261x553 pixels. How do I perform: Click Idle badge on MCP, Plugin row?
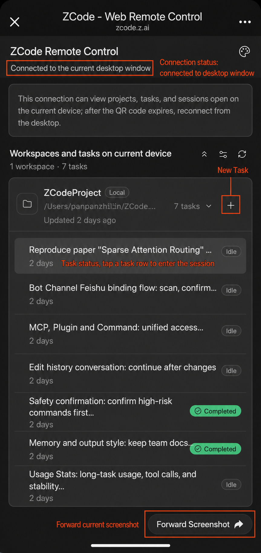pyautogui.click(x=231, y=331)
